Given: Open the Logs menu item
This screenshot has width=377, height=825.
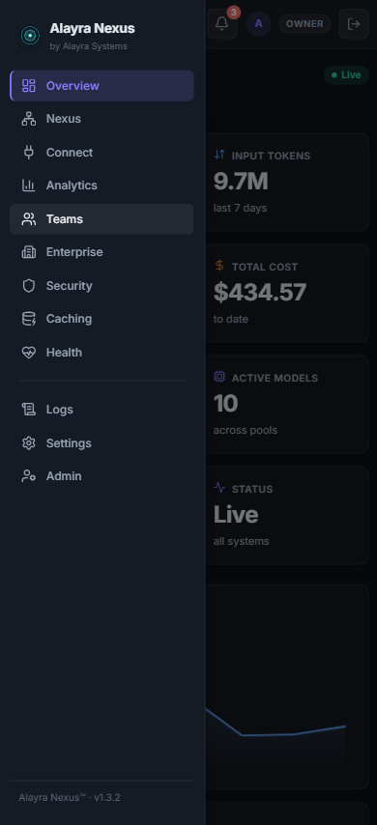Looking at the screenshot, I should pyautogui.click(x=101, y=410).
